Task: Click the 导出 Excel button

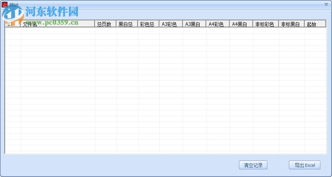Action: [305, 165]
